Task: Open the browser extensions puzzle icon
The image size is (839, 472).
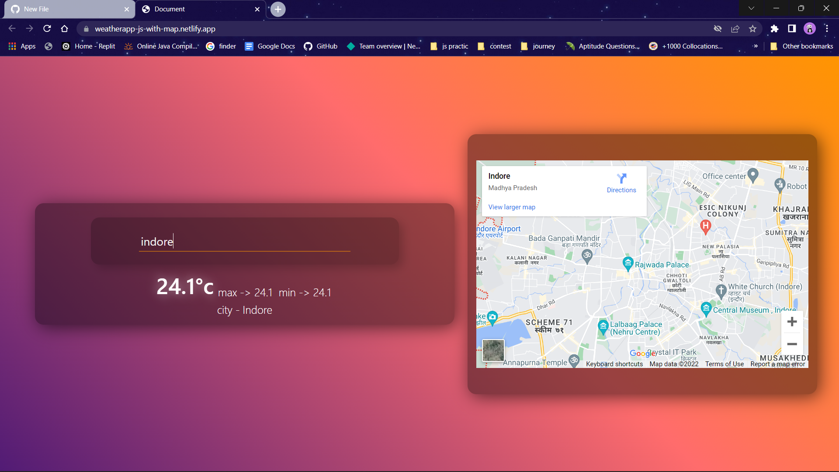Action: (775, 28)
